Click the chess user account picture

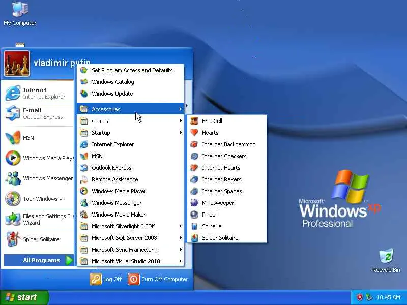click(17, 64)
